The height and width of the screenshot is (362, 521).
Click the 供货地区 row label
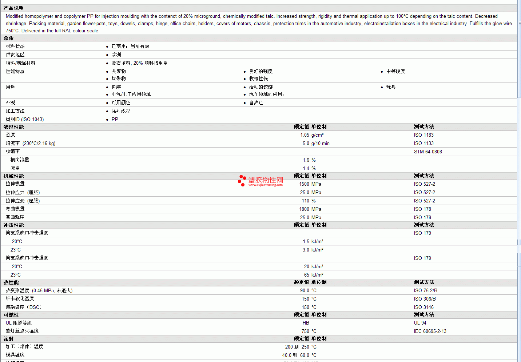15,55
